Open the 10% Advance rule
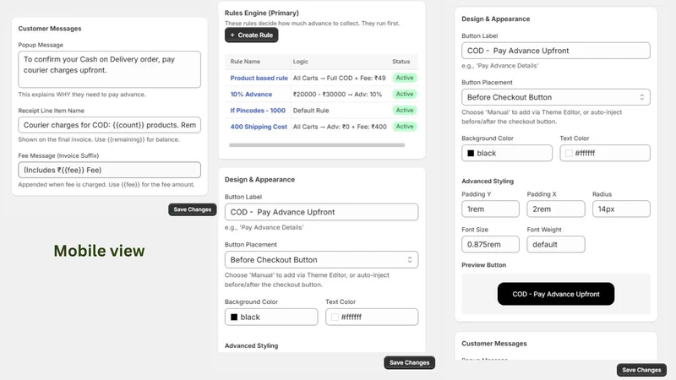Screen dimensions: 676x380 [251, 94]
